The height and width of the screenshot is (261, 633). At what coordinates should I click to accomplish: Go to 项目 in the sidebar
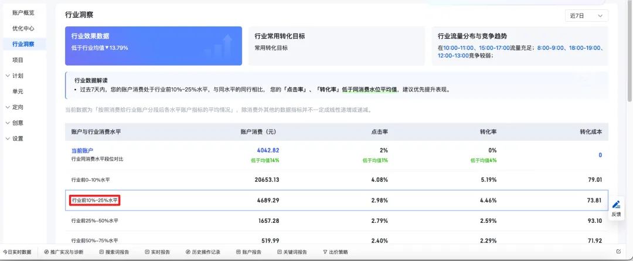click(18, 60)
